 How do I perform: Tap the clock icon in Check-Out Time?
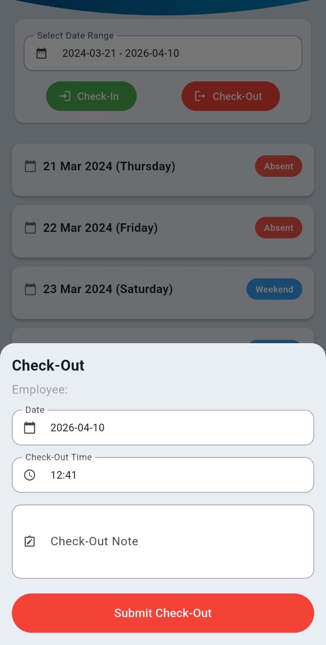coord(29,475)
